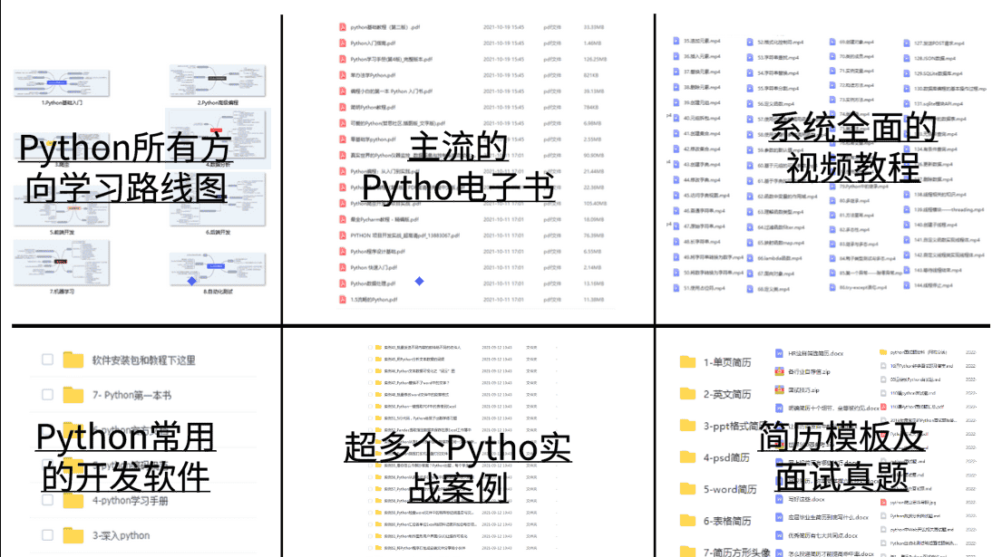Click the blue diamond icon below the ebook list
The width and height of the screenshot is (1002, 557).
tap(419, 279)
